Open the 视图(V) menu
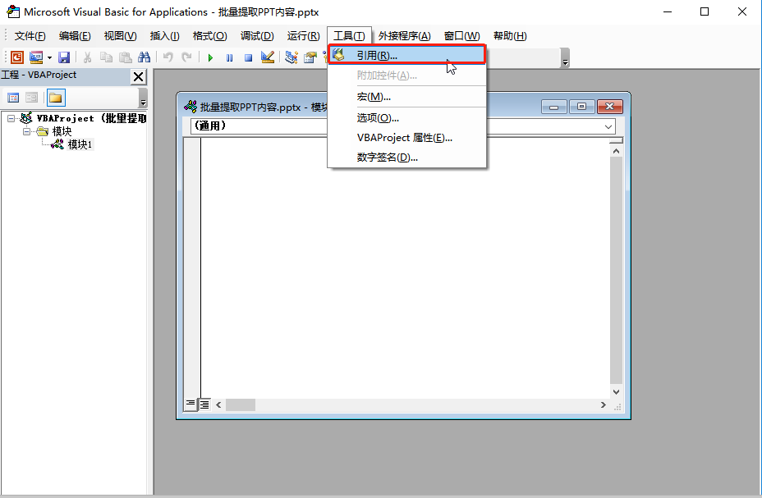Screen dimensions: 762x498 [x=120, y=36]
